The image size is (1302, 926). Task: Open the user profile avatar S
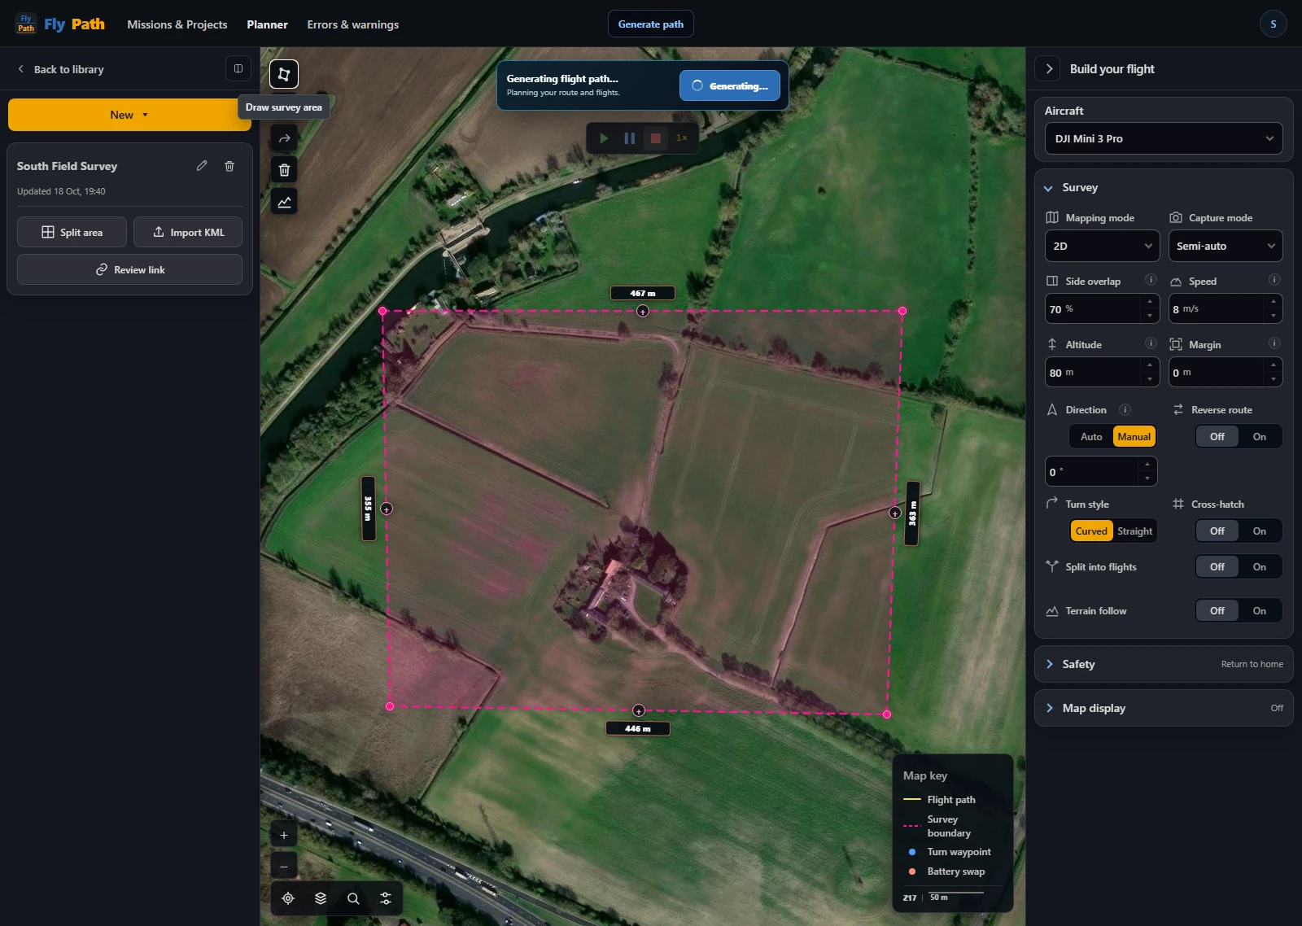coord(1274,24)
